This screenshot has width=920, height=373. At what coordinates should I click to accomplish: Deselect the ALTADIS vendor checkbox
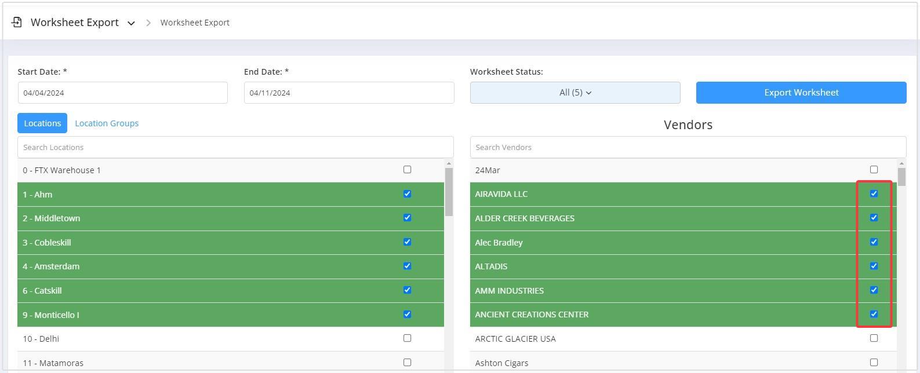tap(874, 266)
